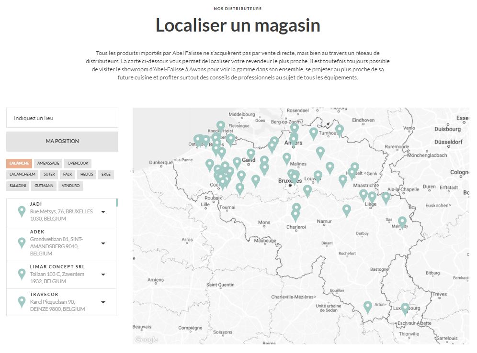
Task: Toggle the SUTER brand filter
Action: coord(49,175)
